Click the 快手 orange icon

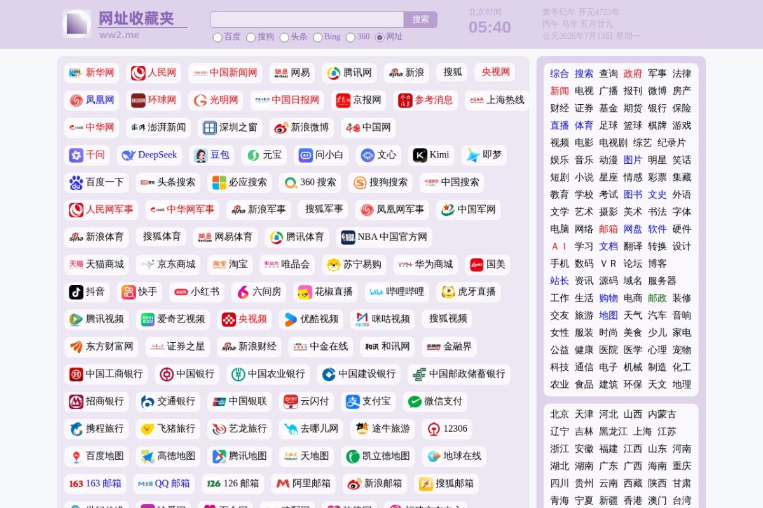pyautogui.click(x=128, y=292)
